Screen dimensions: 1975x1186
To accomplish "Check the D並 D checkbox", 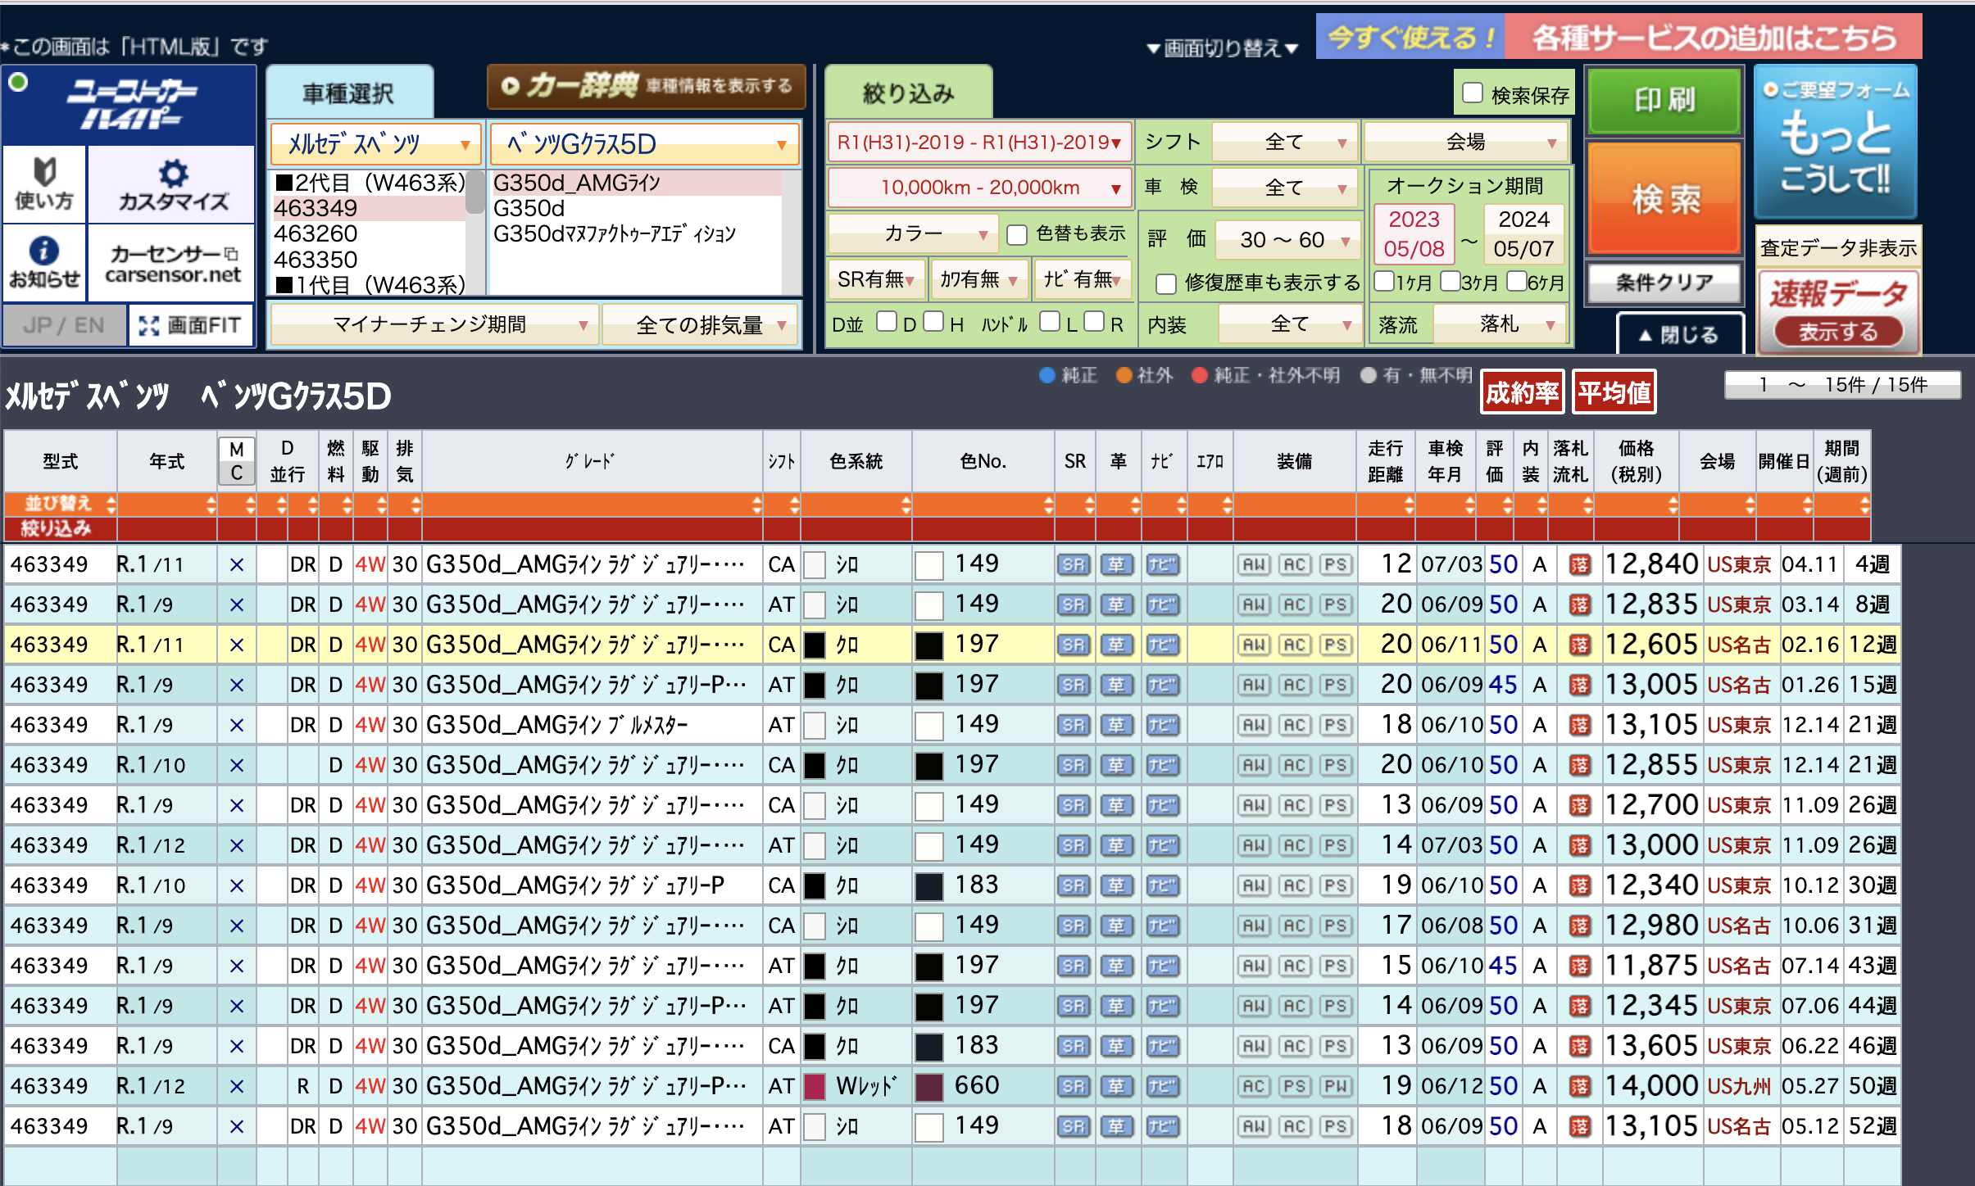I will [886, 322].
